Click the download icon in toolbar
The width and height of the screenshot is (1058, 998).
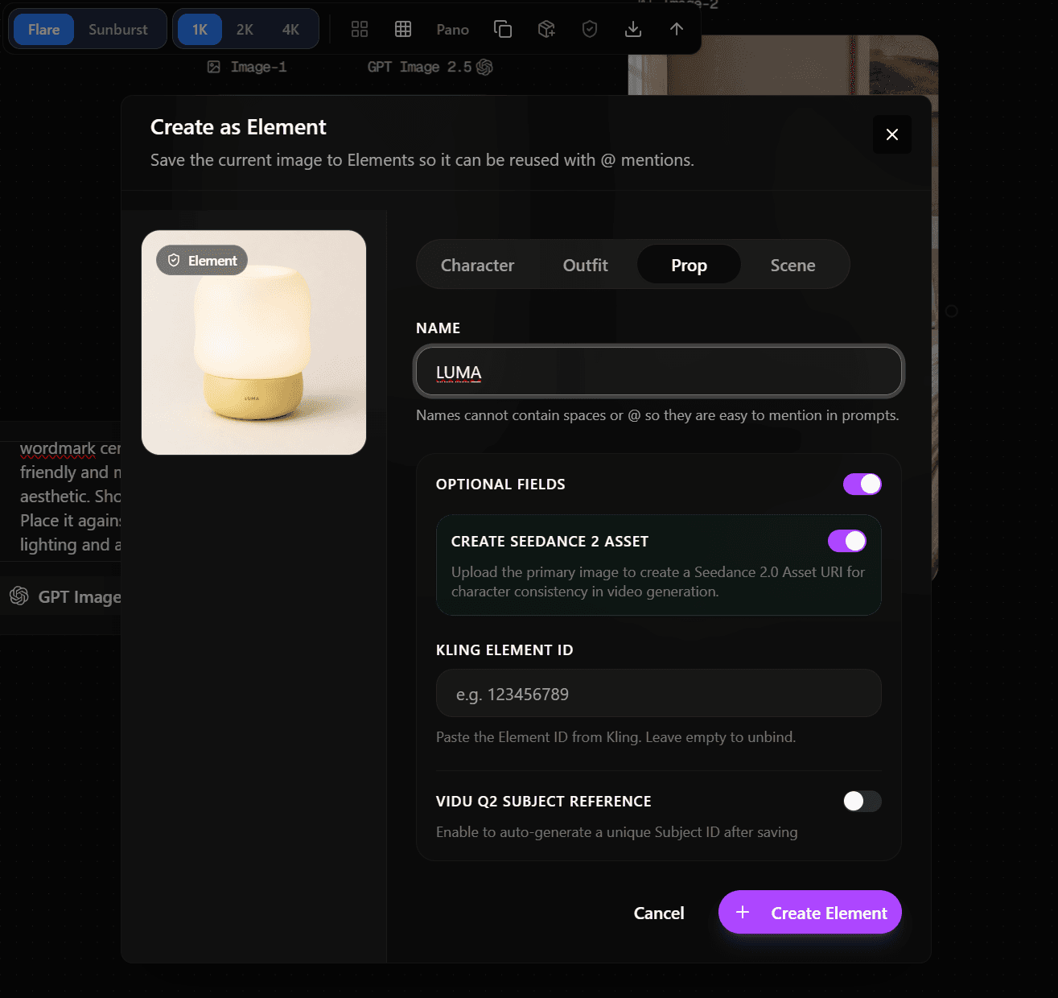[x=633, y=29]
